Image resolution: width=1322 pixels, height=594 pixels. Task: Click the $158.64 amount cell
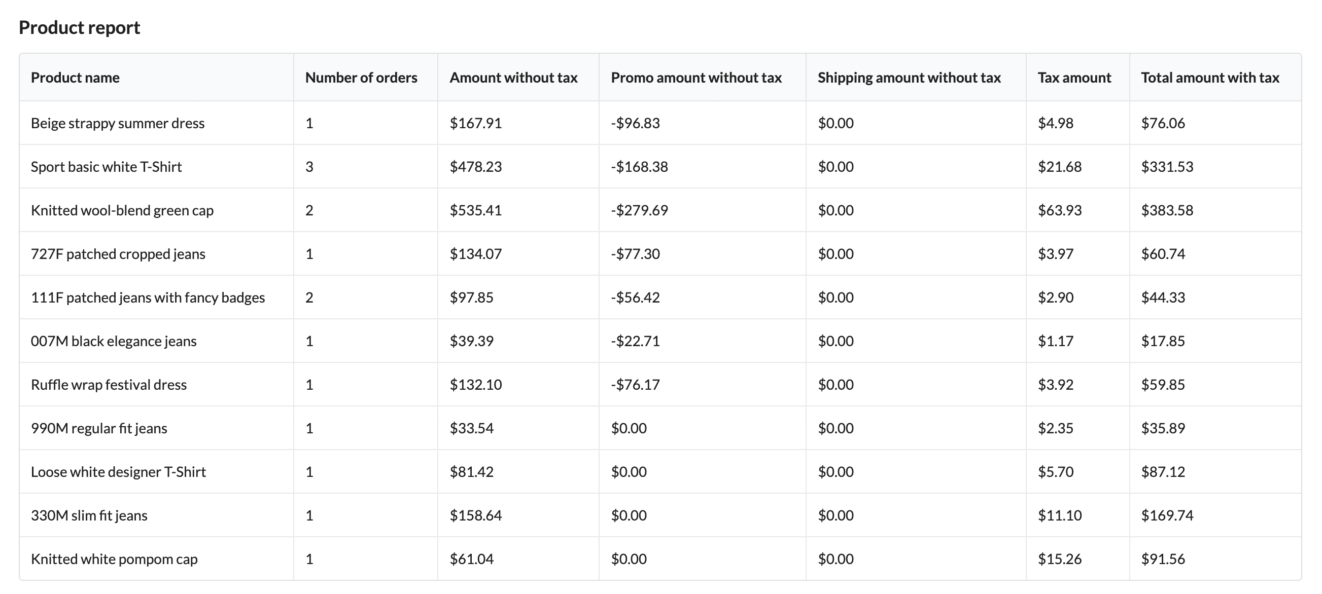(x=476, y=515)
